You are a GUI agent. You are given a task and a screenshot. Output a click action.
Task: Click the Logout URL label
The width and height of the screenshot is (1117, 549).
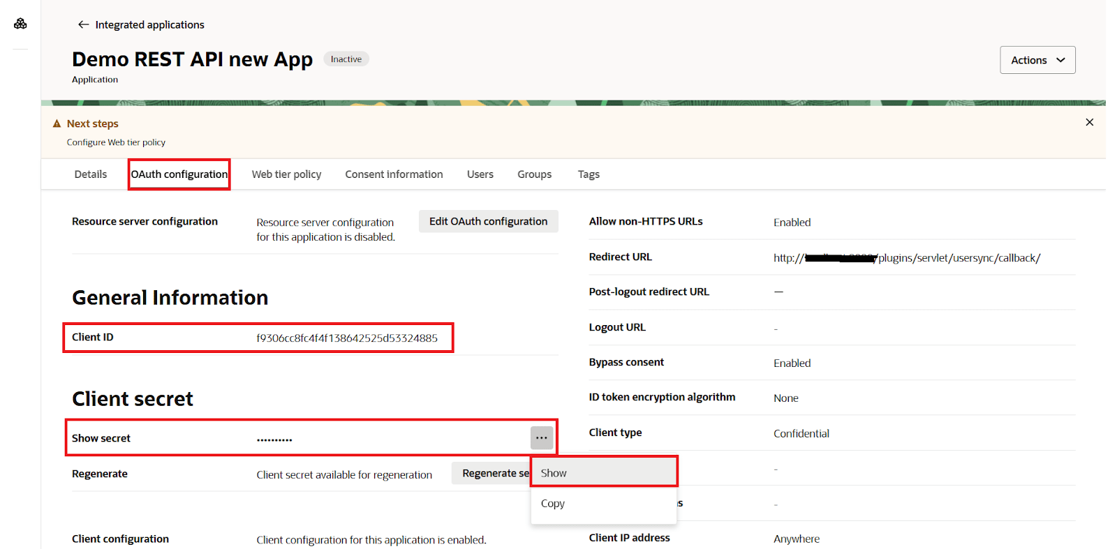617,327
